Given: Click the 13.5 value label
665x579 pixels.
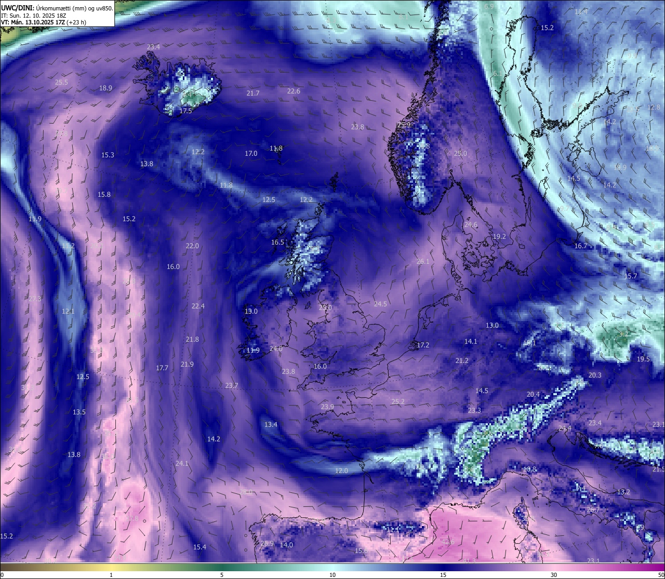Looking at the screenshot, I should pyautogui.click(x=79, y=412).
